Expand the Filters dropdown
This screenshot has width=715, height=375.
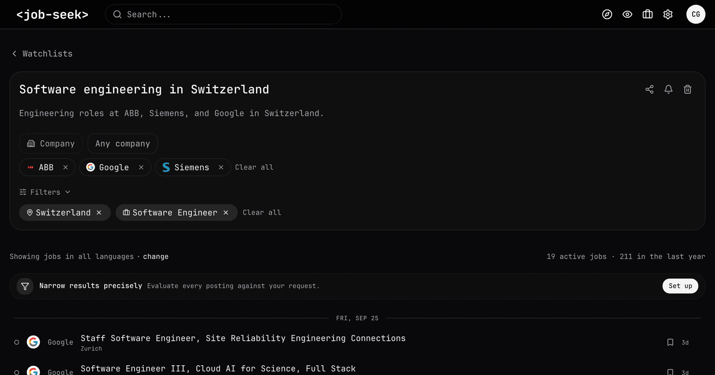click(45, 192)
